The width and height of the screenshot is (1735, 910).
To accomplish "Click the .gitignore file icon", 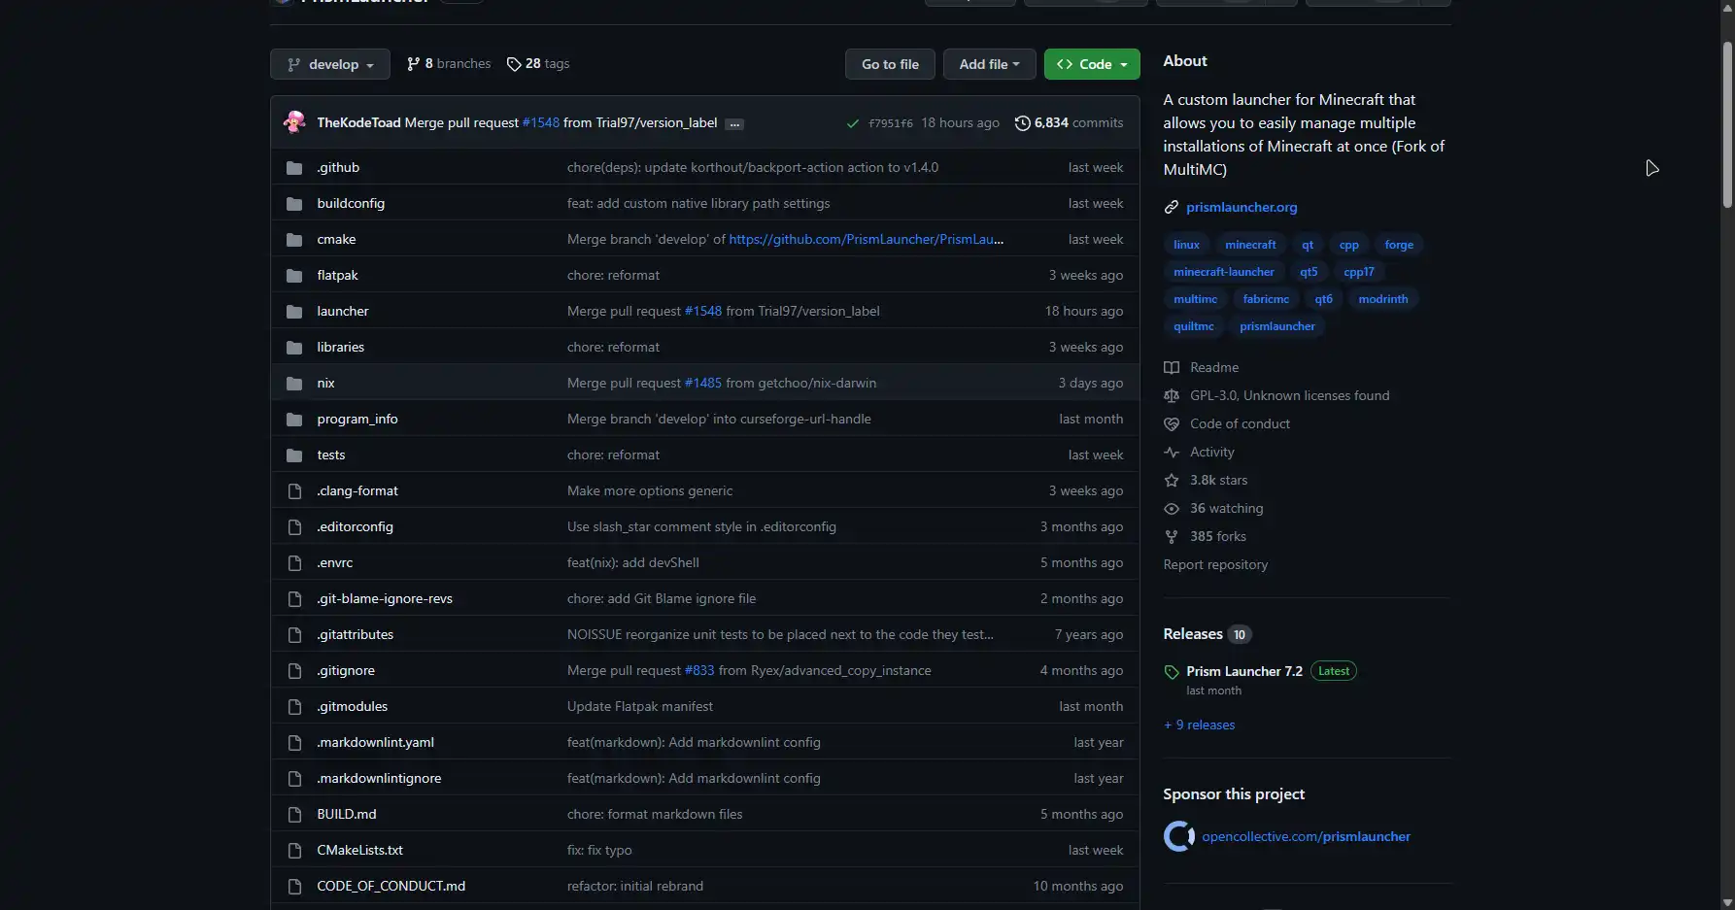I will tap(294, 670).
